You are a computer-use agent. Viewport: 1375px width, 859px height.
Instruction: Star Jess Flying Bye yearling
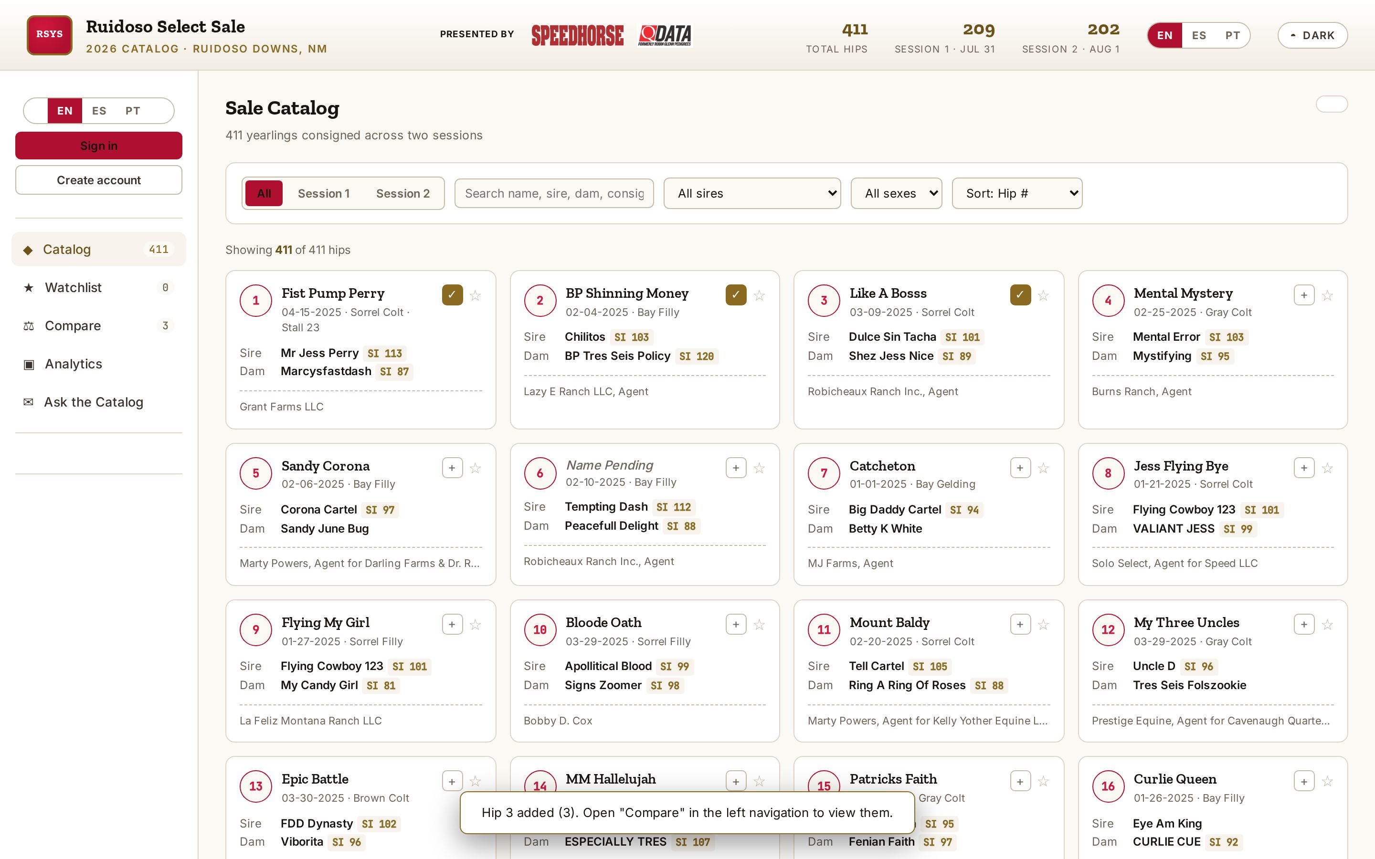1327,468
